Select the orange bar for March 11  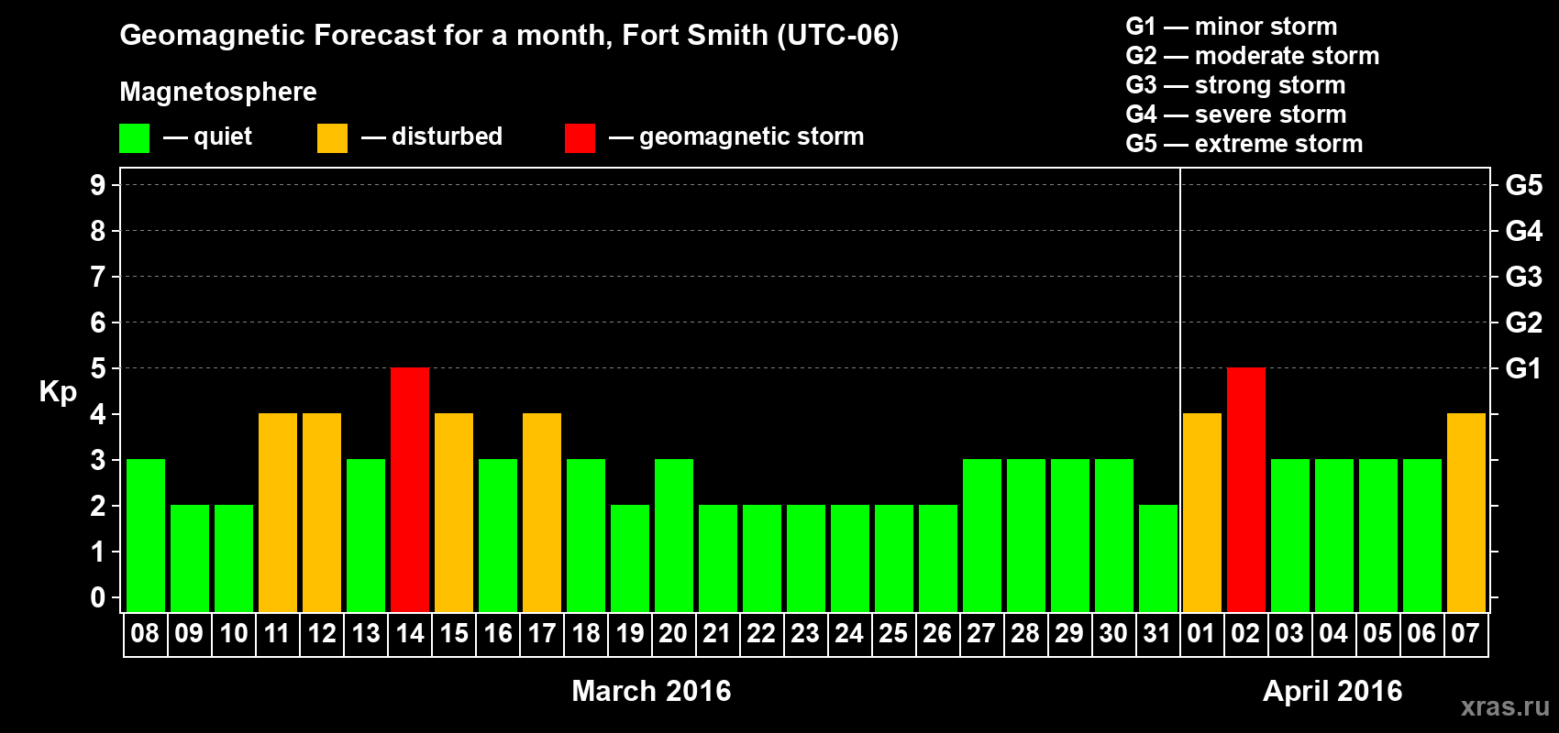[278, 512]
